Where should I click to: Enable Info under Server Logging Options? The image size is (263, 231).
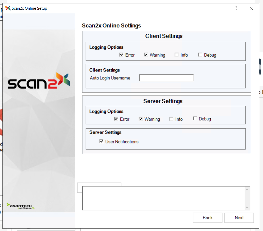[171, 119]
